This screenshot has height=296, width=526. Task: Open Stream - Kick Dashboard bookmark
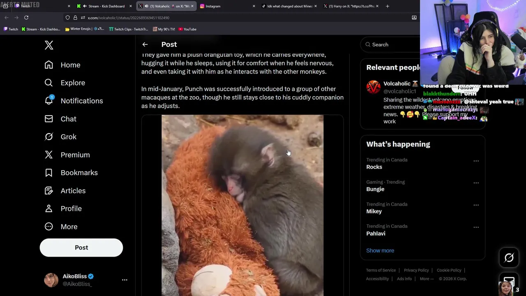point(41,29)
